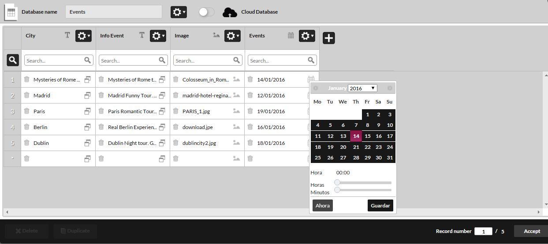Choose image for madrid-hotel-regina cell
Viewport: 548px width, 244px height.
click(x=237, y=95)
